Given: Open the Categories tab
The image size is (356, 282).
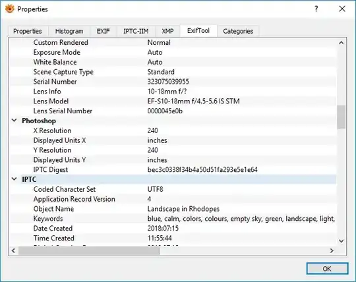Looking at the screenshot, I should tap(238, 31).
